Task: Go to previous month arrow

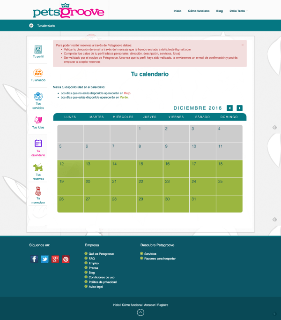Action: 229,108
